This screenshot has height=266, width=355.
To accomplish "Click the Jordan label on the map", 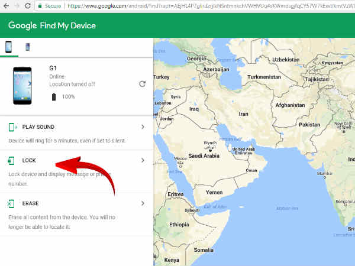I will 167,119.
